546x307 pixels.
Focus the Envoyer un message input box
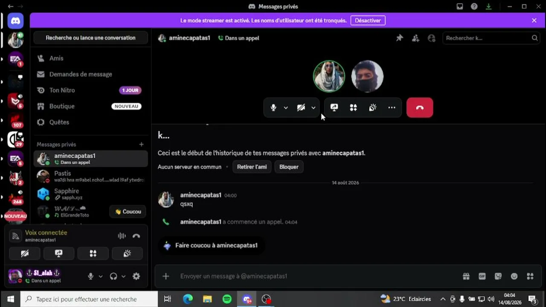pyautogui.click(x=316, y=276)
